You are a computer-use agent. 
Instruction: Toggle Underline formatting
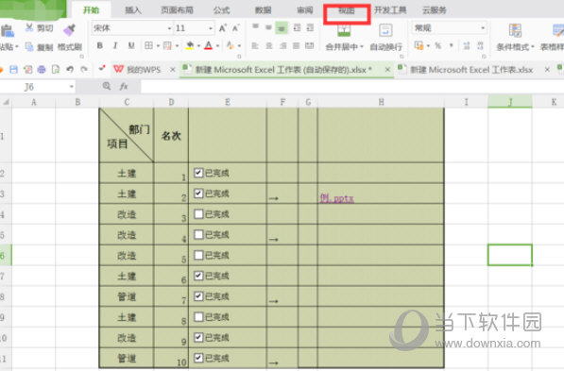[x=131, y=45]
